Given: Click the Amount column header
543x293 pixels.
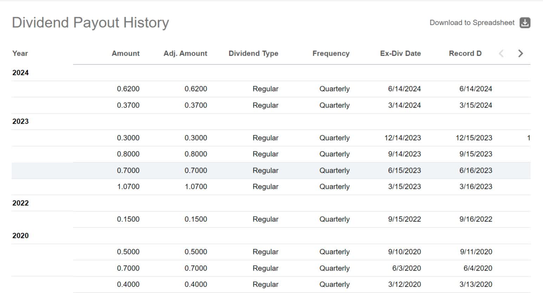Looking at the screenshot, I should [x=125, y=53].
